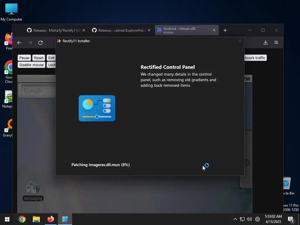Open the Windows Start menu
This screenshot has height=225, width=300.
click(x=7, y=219)
